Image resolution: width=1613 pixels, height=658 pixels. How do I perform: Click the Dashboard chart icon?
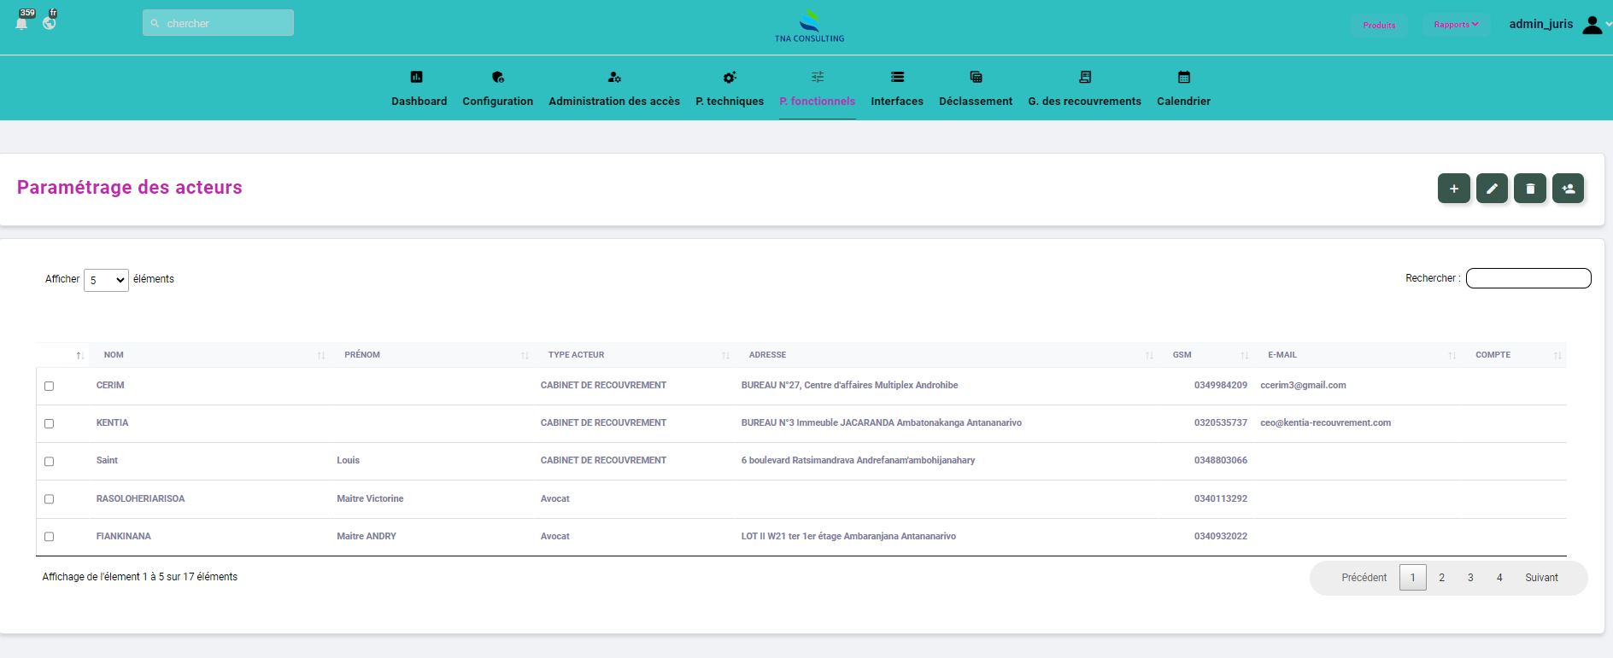point(417,78)
